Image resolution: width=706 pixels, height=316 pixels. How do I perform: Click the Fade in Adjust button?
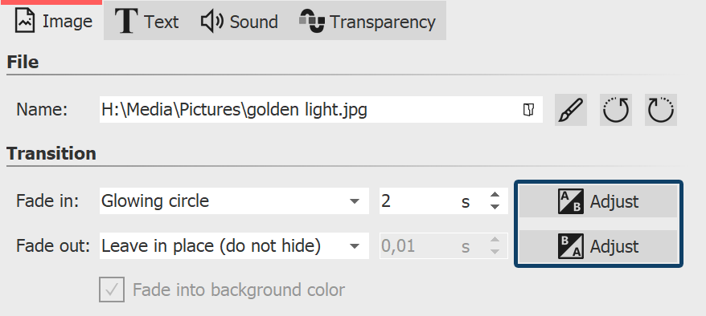coord(598,201)
